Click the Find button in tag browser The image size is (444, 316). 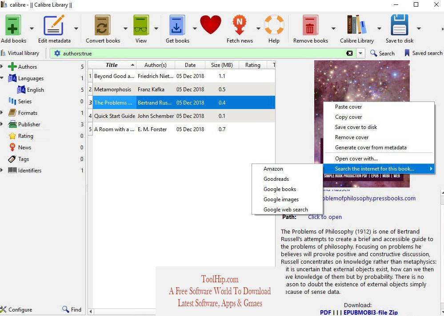tap(72, 309)
